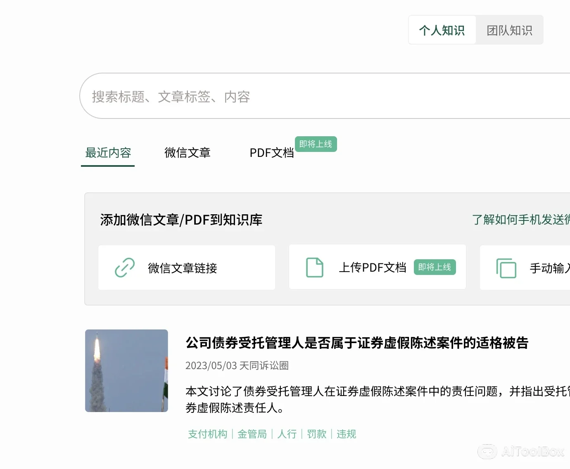Image resolution: width=570 pixels, height=469 pixels.
Task: Click the 违规 tag
Action: tap(346, 434)
